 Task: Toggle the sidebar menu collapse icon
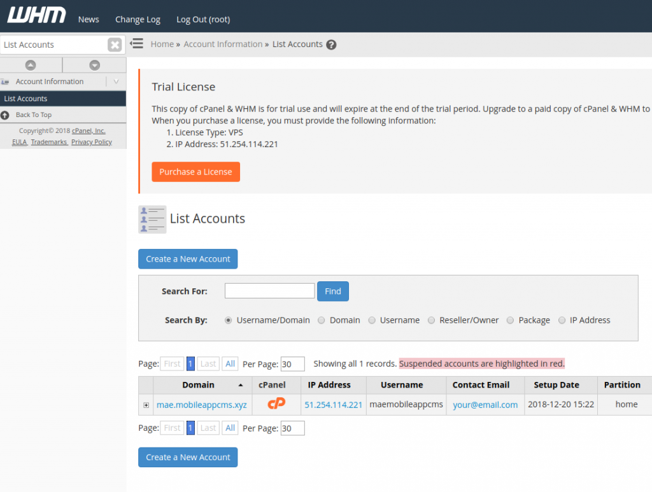[x=136, y=44]
